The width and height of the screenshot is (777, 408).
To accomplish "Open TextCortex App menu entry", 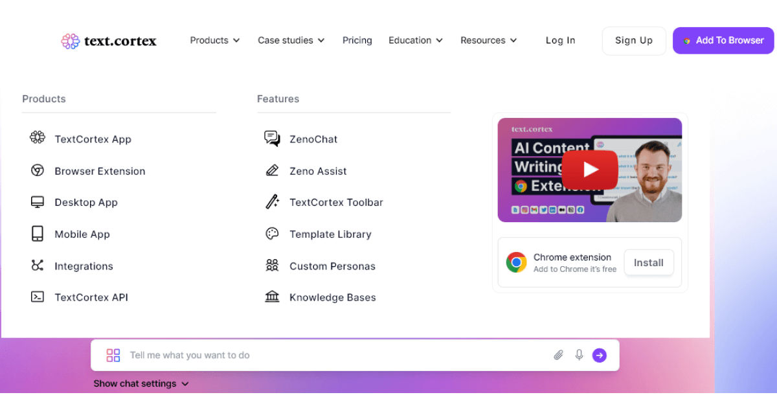I will click(93, 139).
